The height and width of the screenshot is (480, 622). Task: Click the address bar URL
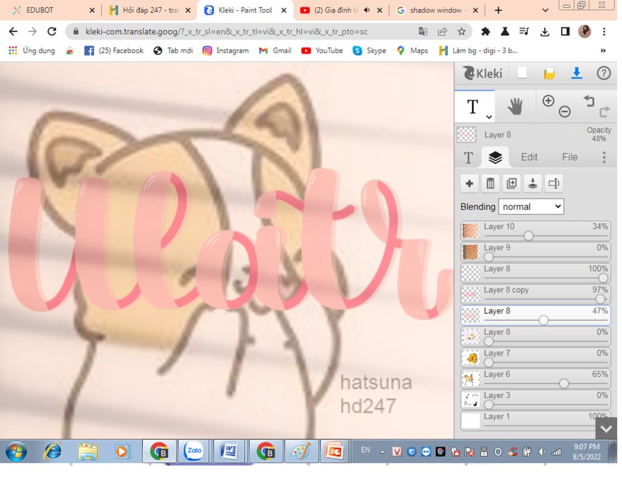coord(226,32)
